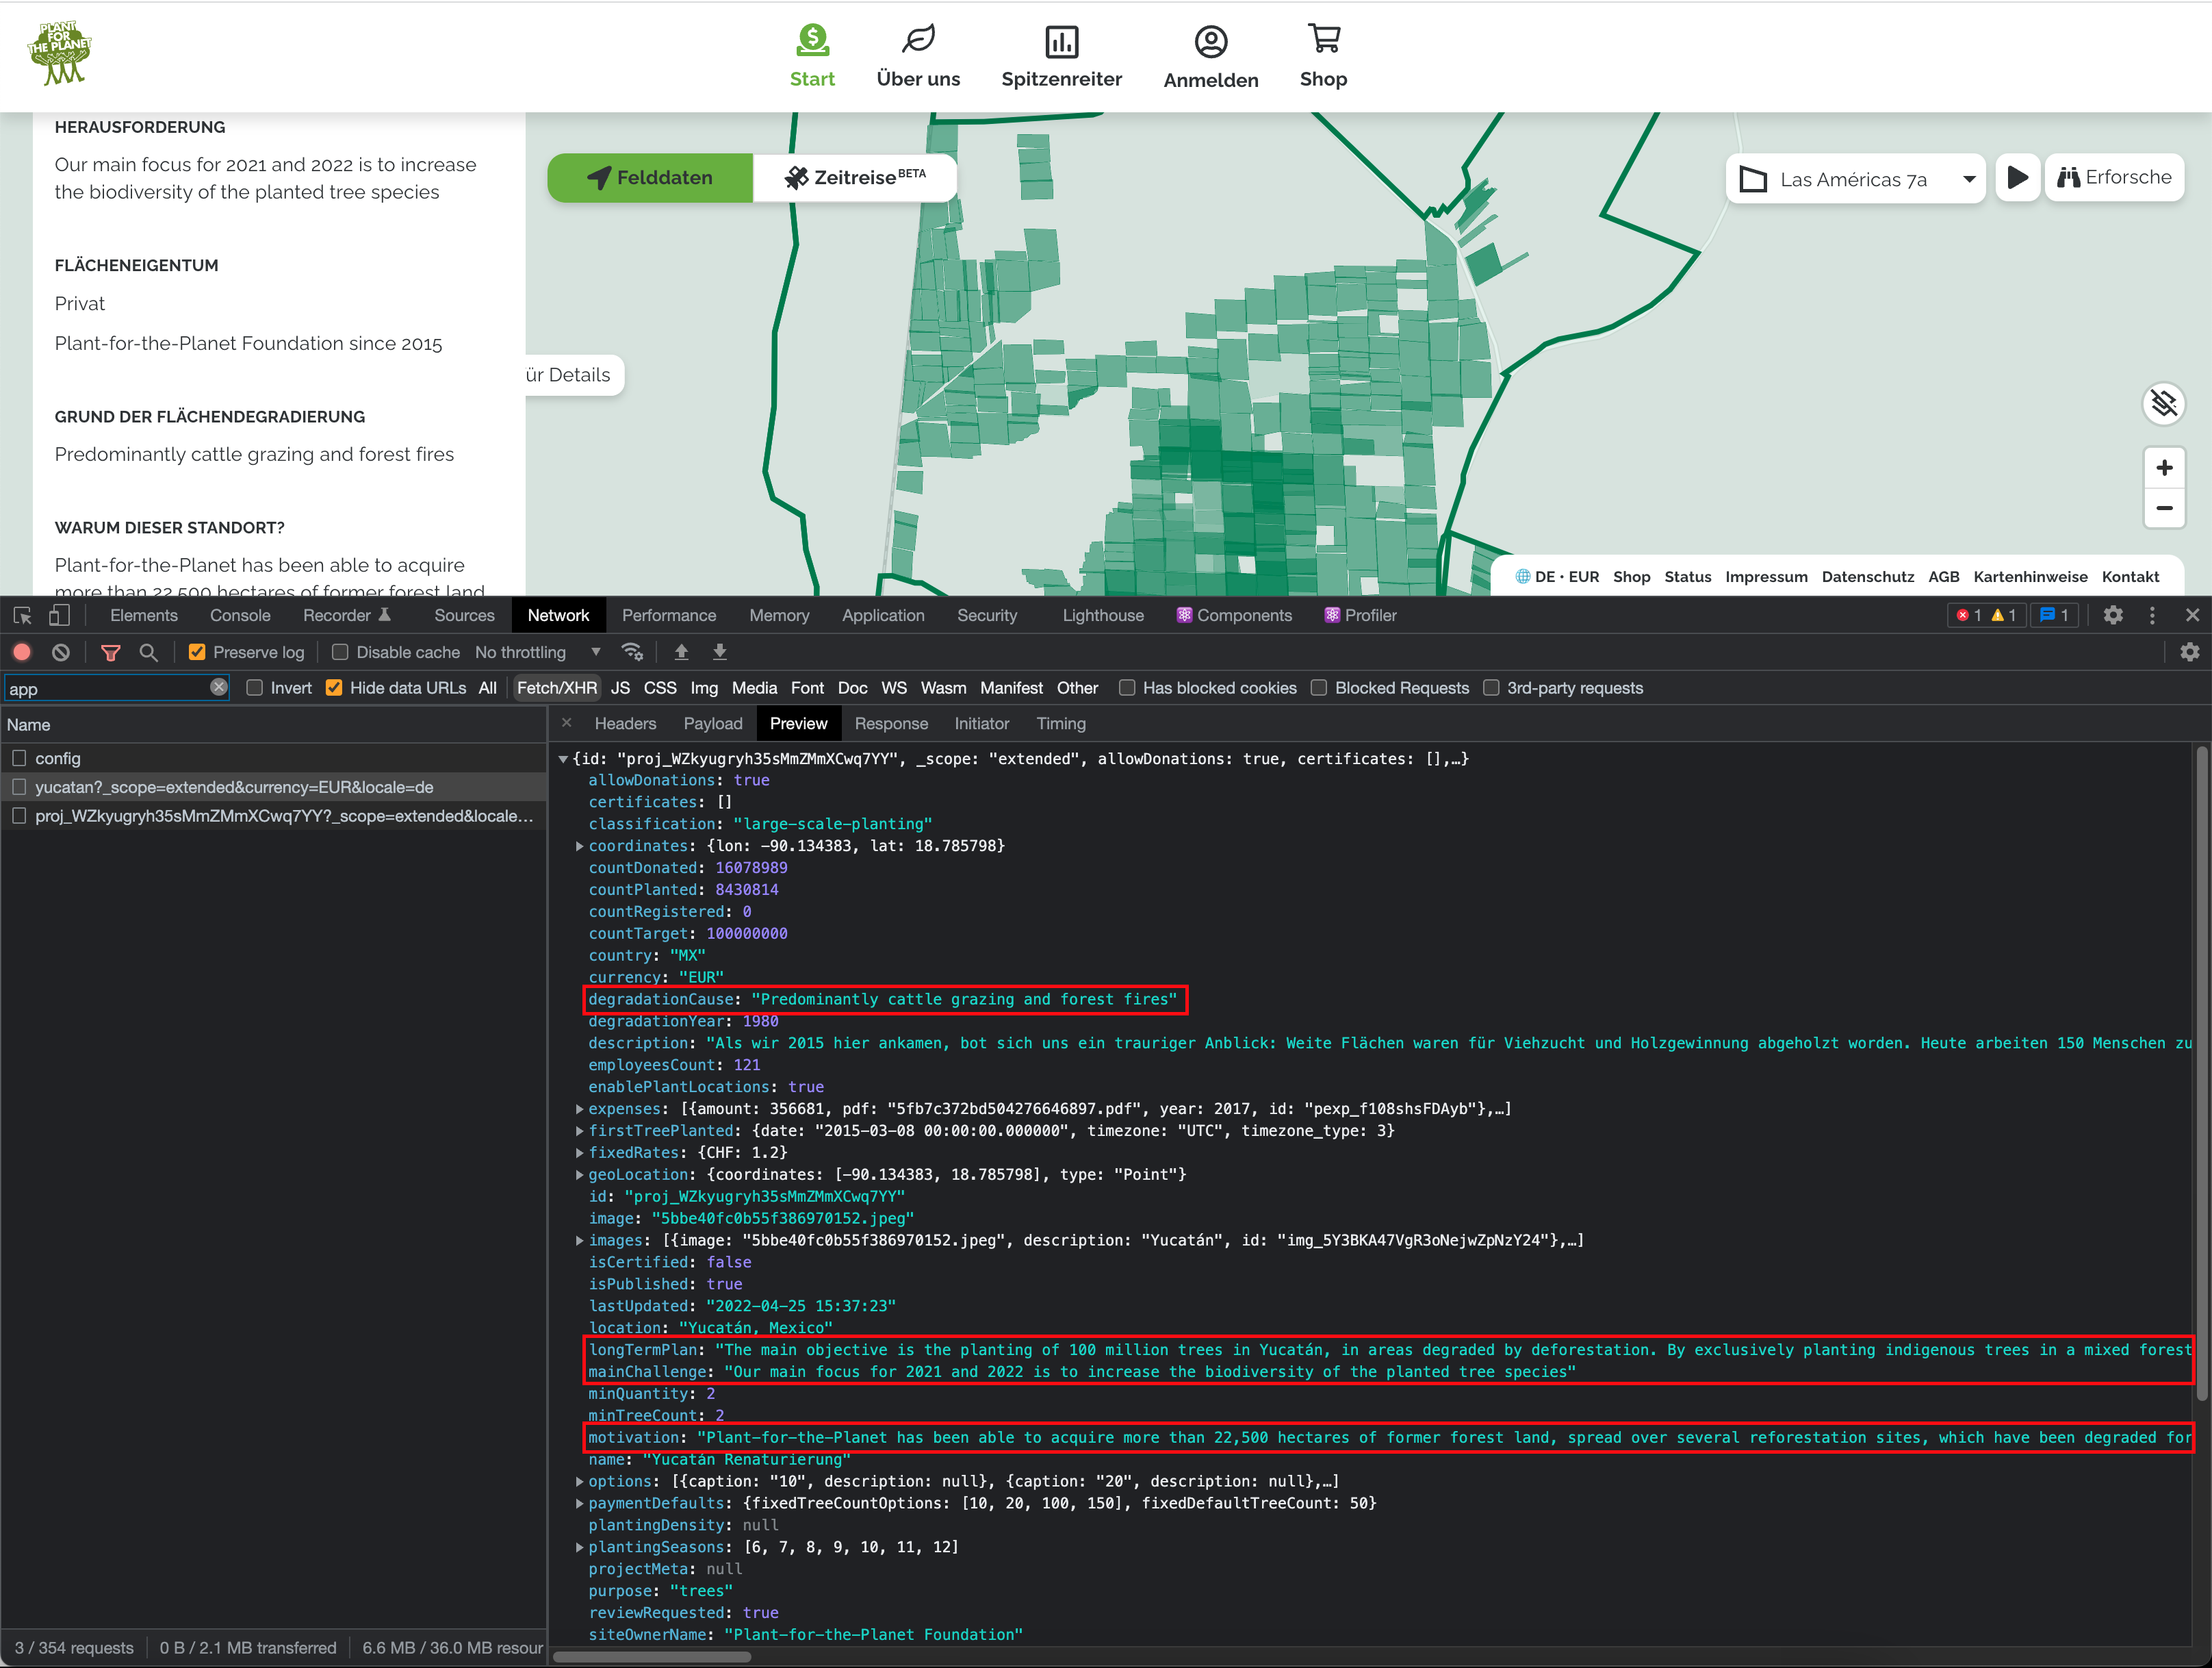Image resolution: width=2212 pixels, height=1668 pixels.
Task: Uncheck Hide data URLs
Action: [x=334, y=687]
